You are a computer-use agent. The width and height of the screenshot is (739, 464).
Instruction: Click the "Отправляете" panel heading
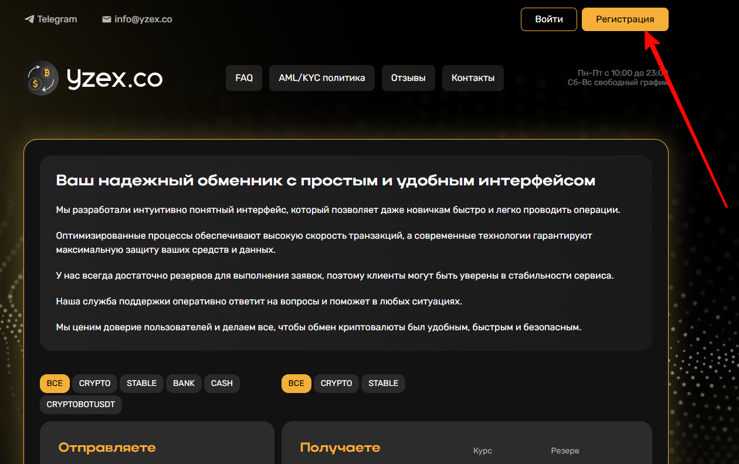coord(107,448)
